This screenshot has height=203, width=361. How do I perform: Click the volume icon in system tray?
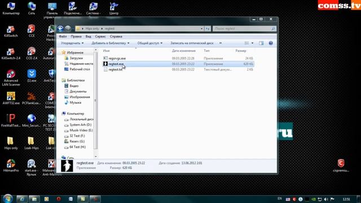point(326,199)
